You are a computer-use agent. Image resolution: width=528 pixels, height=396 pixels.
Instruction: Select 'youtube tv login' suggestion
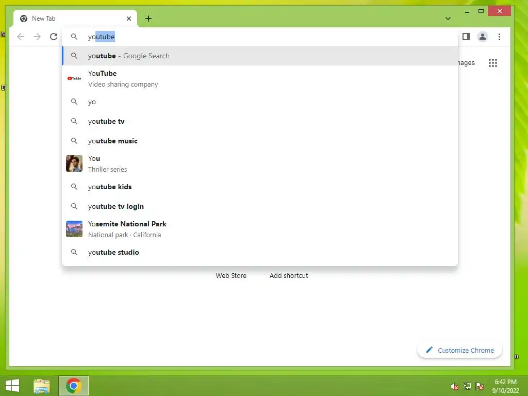click(x=260, y=206)
